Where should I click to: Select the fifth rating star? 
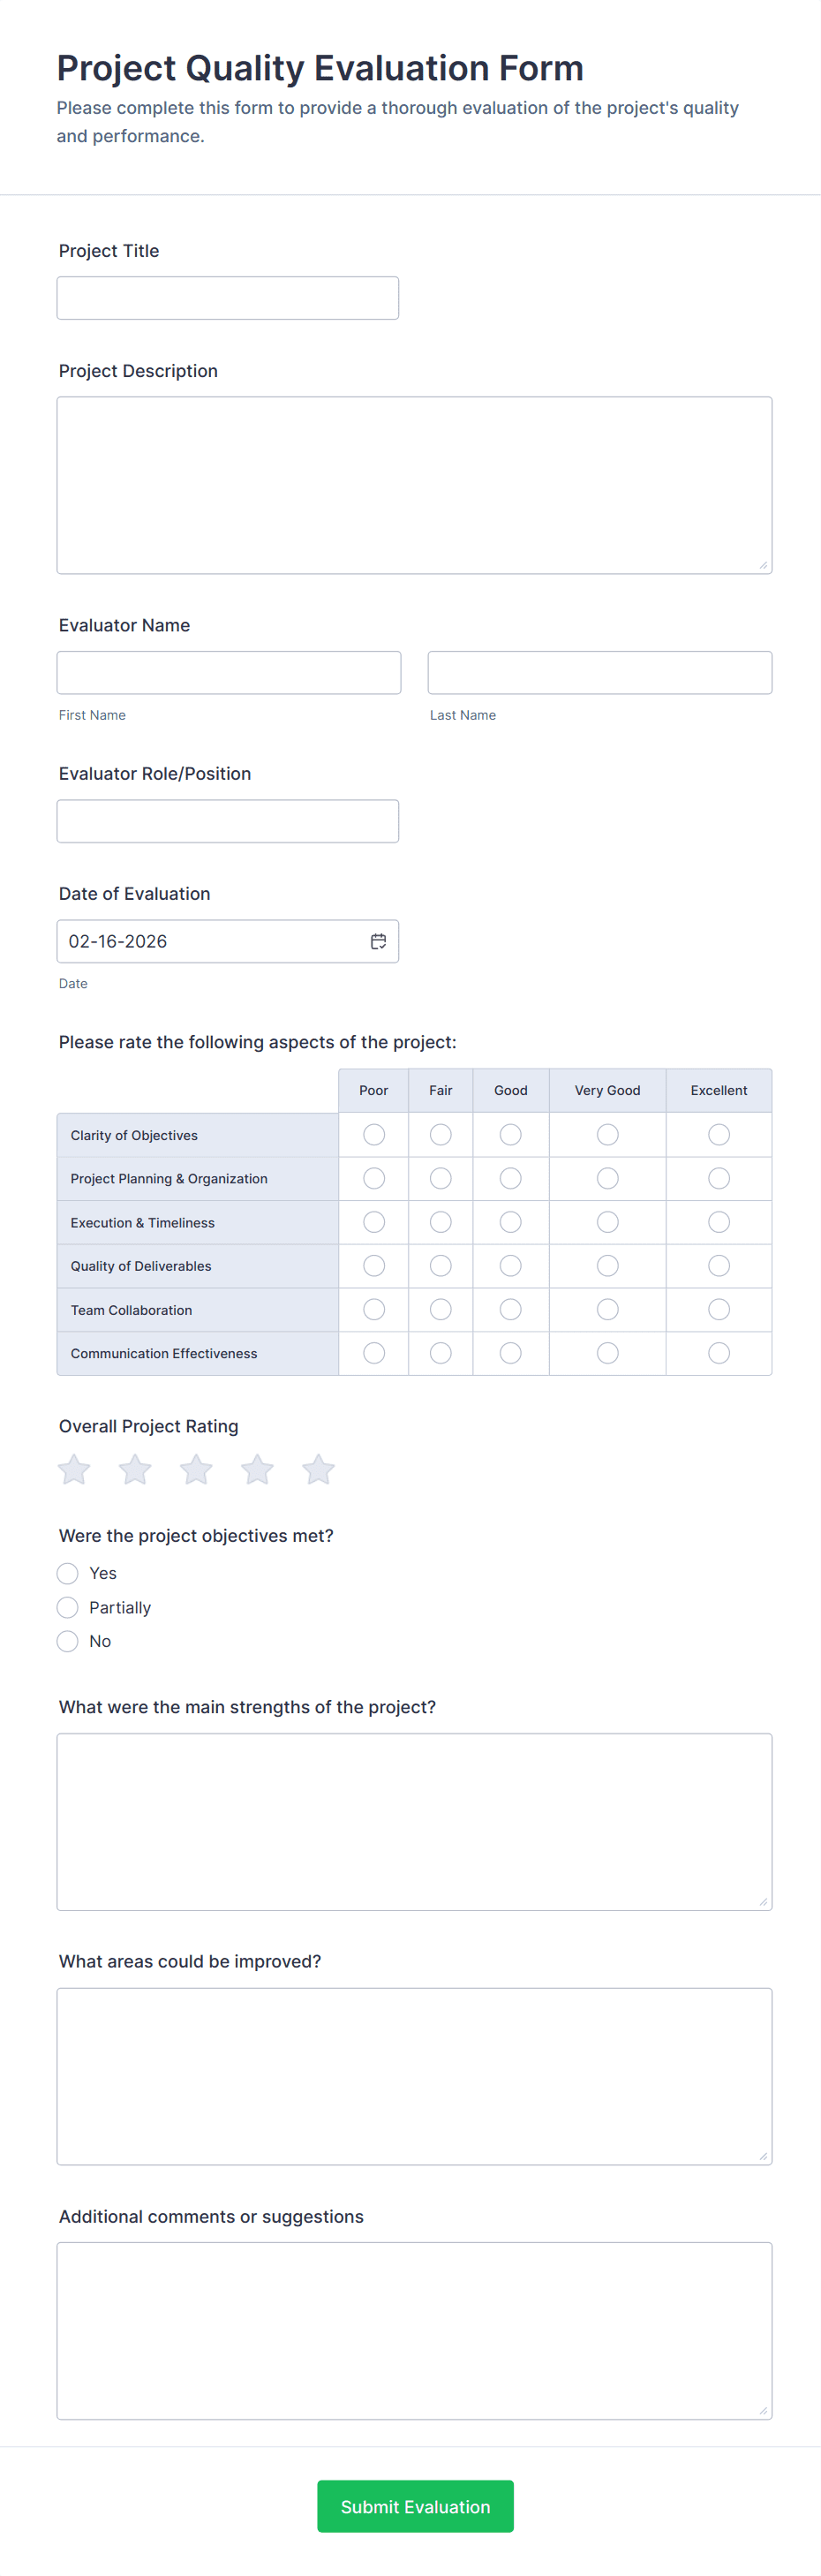pyautogui.click(x=318, y=1469)
